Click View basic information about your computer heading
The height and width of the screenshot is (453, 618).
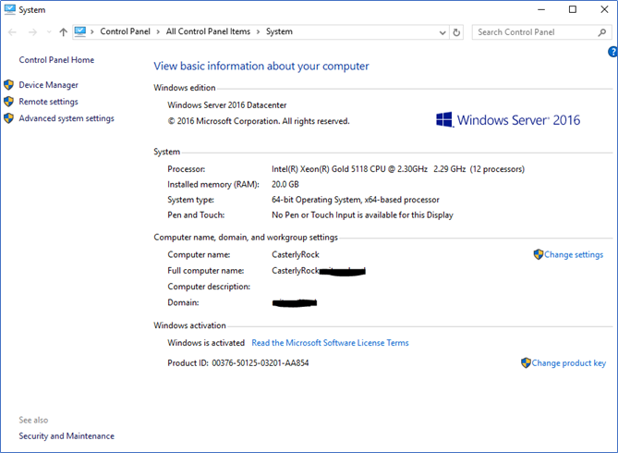click(x=261, y=67)
